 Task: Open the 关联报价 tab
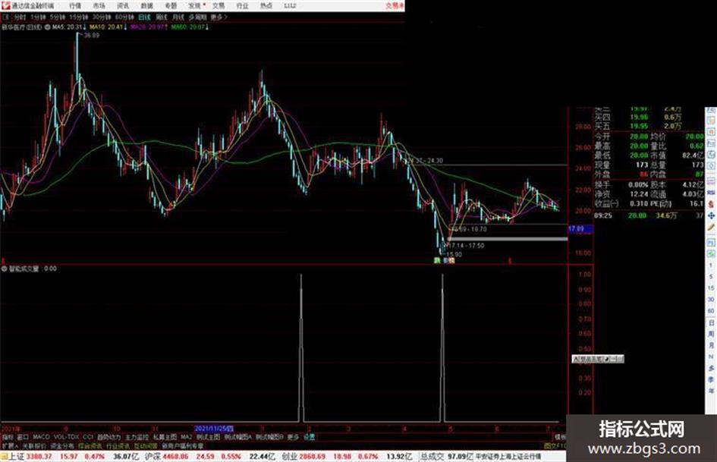34,445
